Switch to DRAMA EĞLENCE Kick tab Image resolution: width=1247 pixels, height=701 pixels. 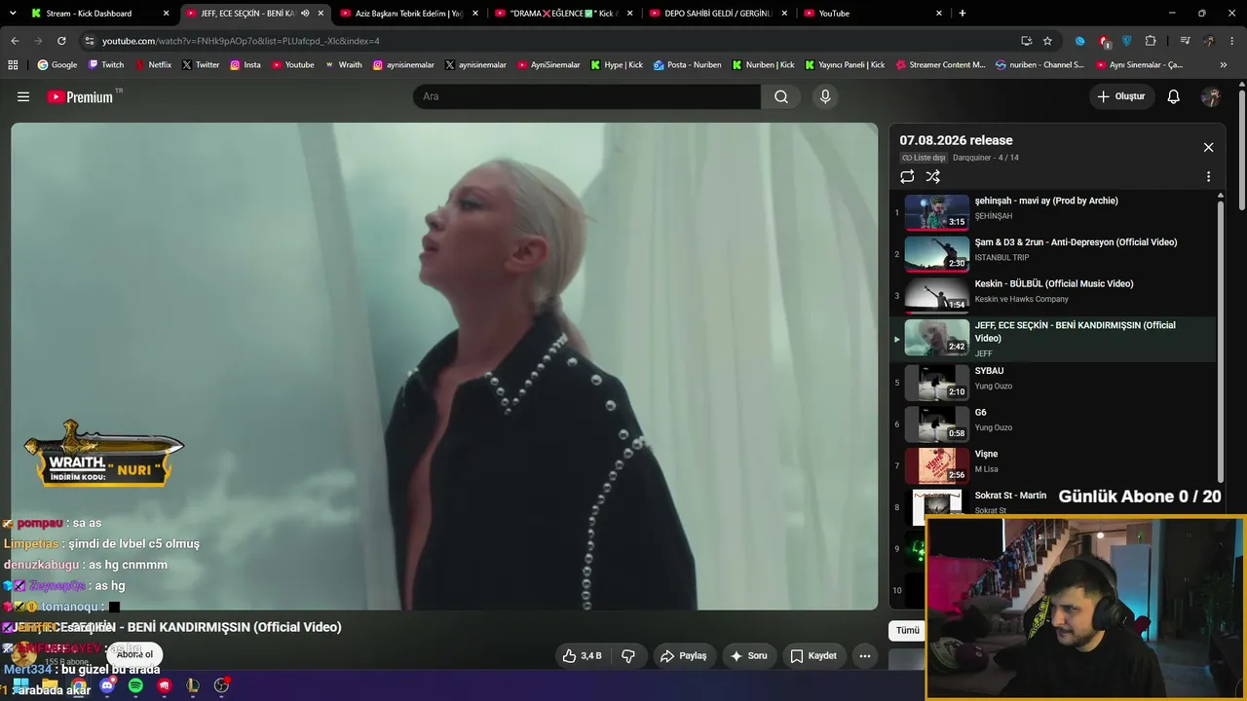pyautogui.click(x=564, y=14)
